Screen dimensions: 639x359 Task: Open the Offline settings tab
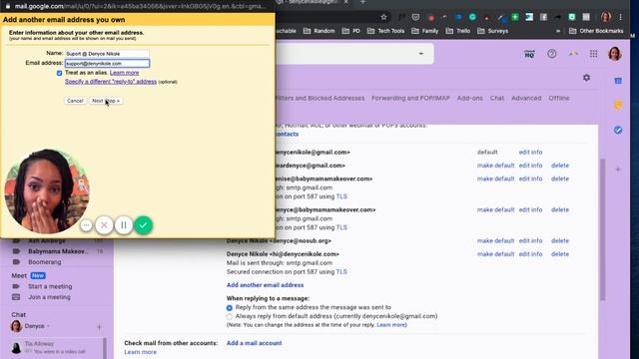pos(559,98)
